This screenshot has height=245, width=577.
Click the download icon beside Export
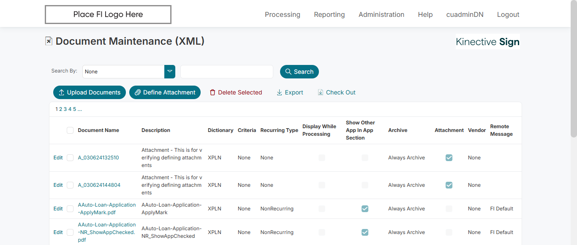click(279, 92)
